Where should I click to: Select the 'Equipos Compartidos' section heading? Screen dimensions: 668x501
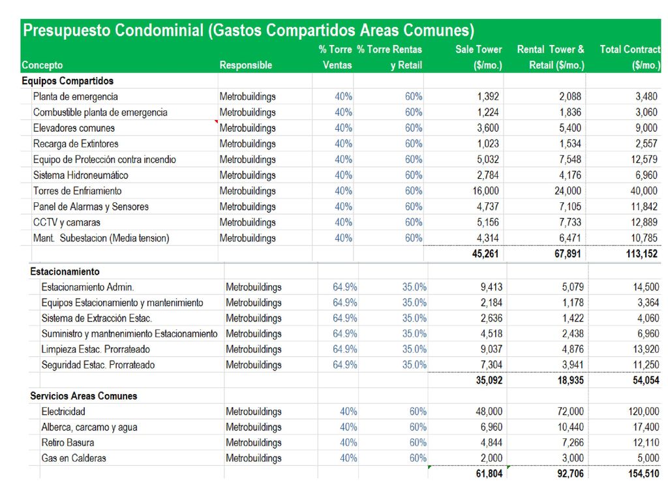(x=68, y=81)
